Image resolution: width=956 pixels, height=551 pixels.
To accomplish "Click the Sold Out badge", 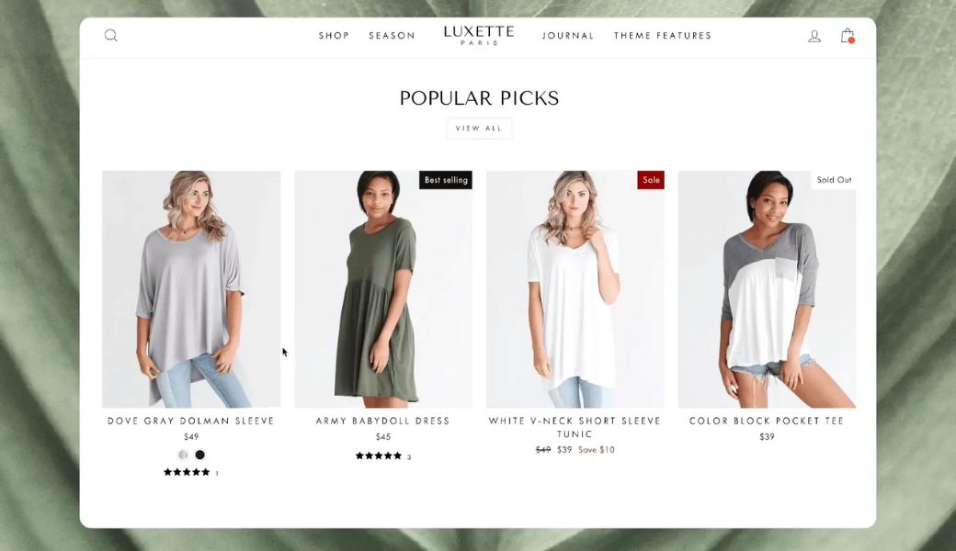I will (x=834, y=180).
